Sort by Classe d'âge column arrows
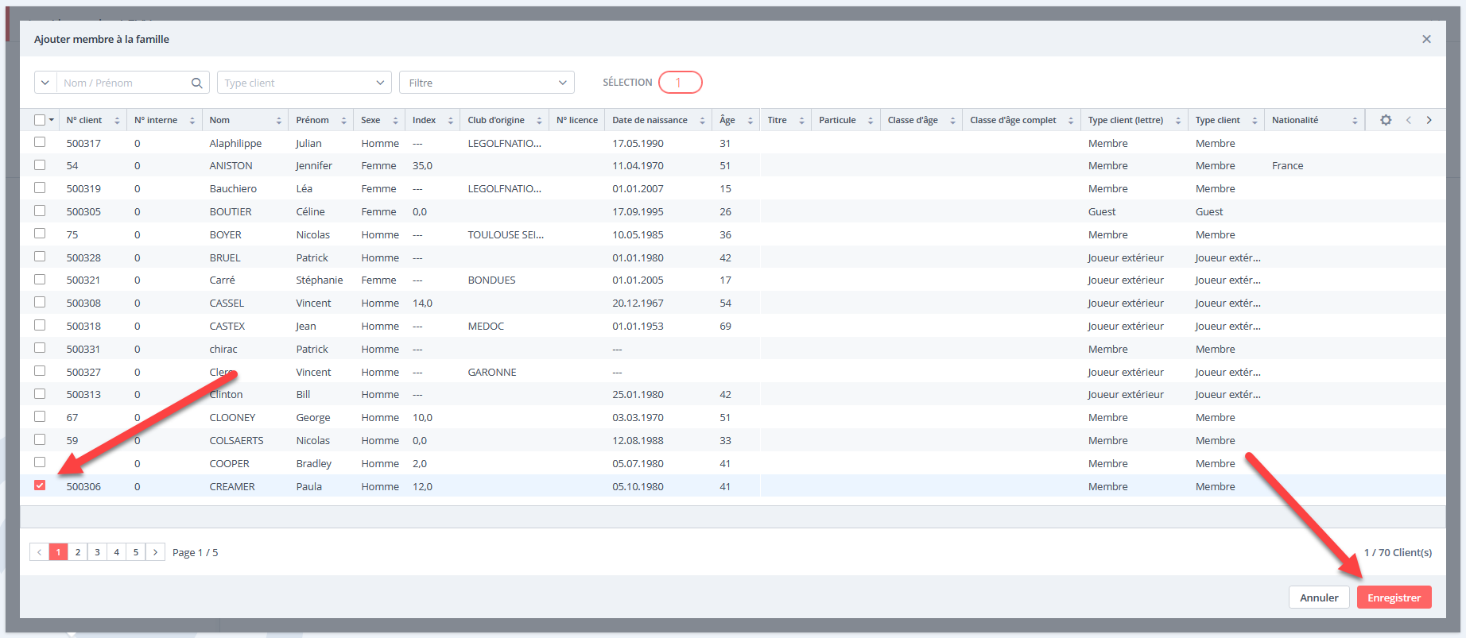 [x=952, y=121]
